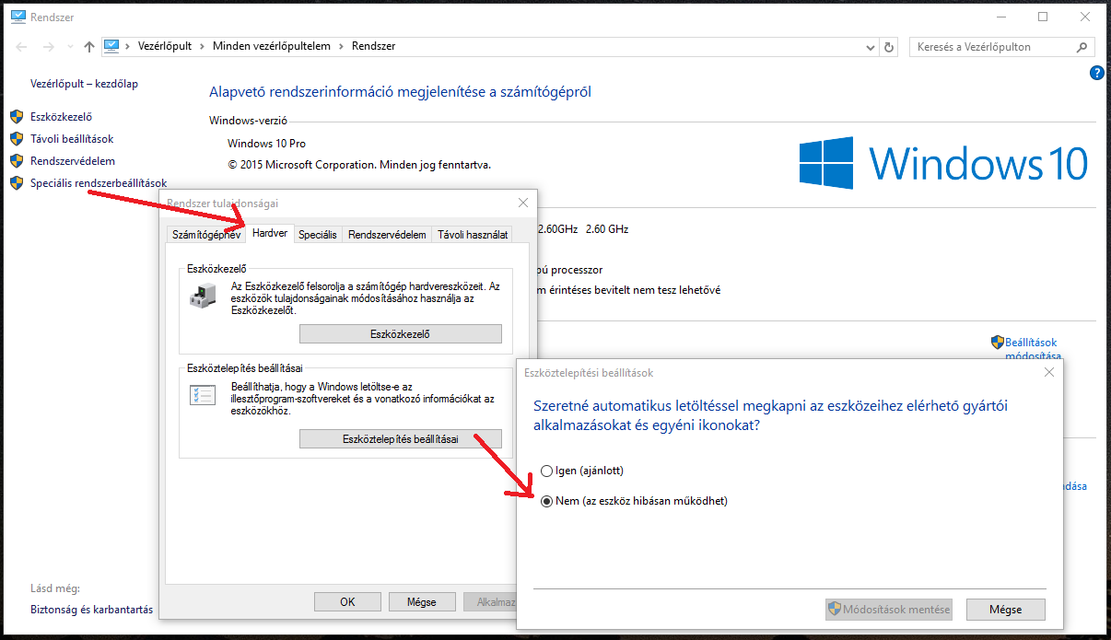Click the Microsoft copyright line

click(x=359, y=165)
